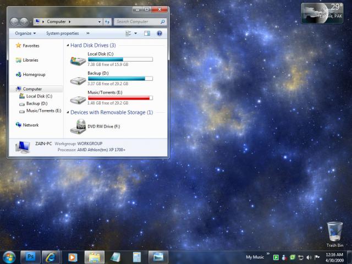Open Local Disk (C:) drive icon
The width and height of the screenshot is (352, 264).
pos(78,59)
